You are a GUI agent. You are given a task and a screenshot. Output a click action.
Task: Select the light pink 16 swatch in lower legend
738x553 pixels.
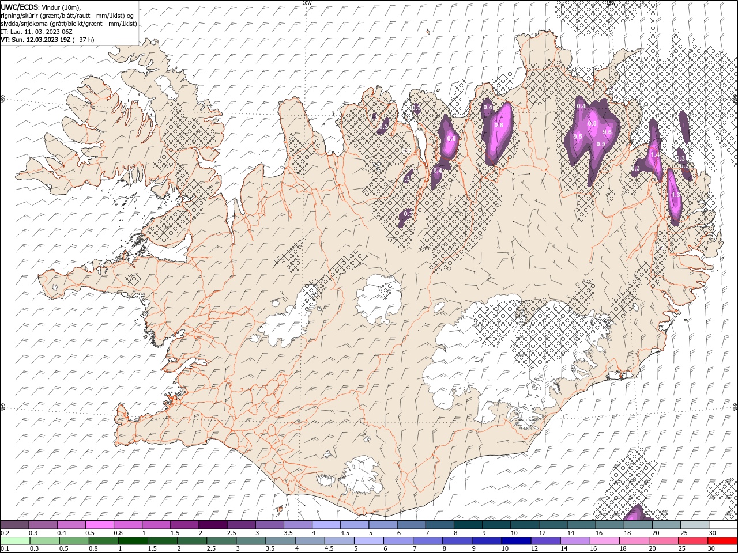tap(605, 541)
